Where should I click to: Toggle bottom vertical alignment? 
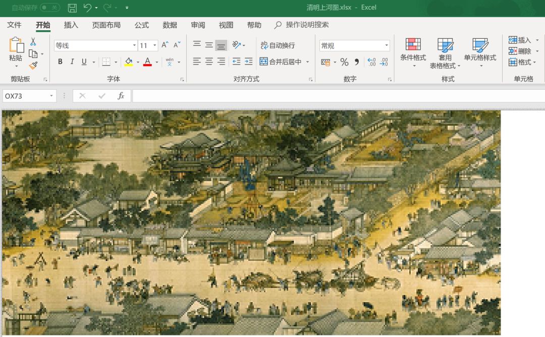[x=221, y=45]
